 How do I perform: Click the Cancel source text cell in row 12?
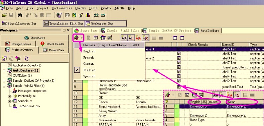[116, 102]
